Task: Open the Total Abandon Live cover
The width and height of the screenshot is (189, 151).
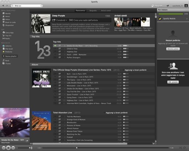Action: pyautogui.click(x=41, y=121)
